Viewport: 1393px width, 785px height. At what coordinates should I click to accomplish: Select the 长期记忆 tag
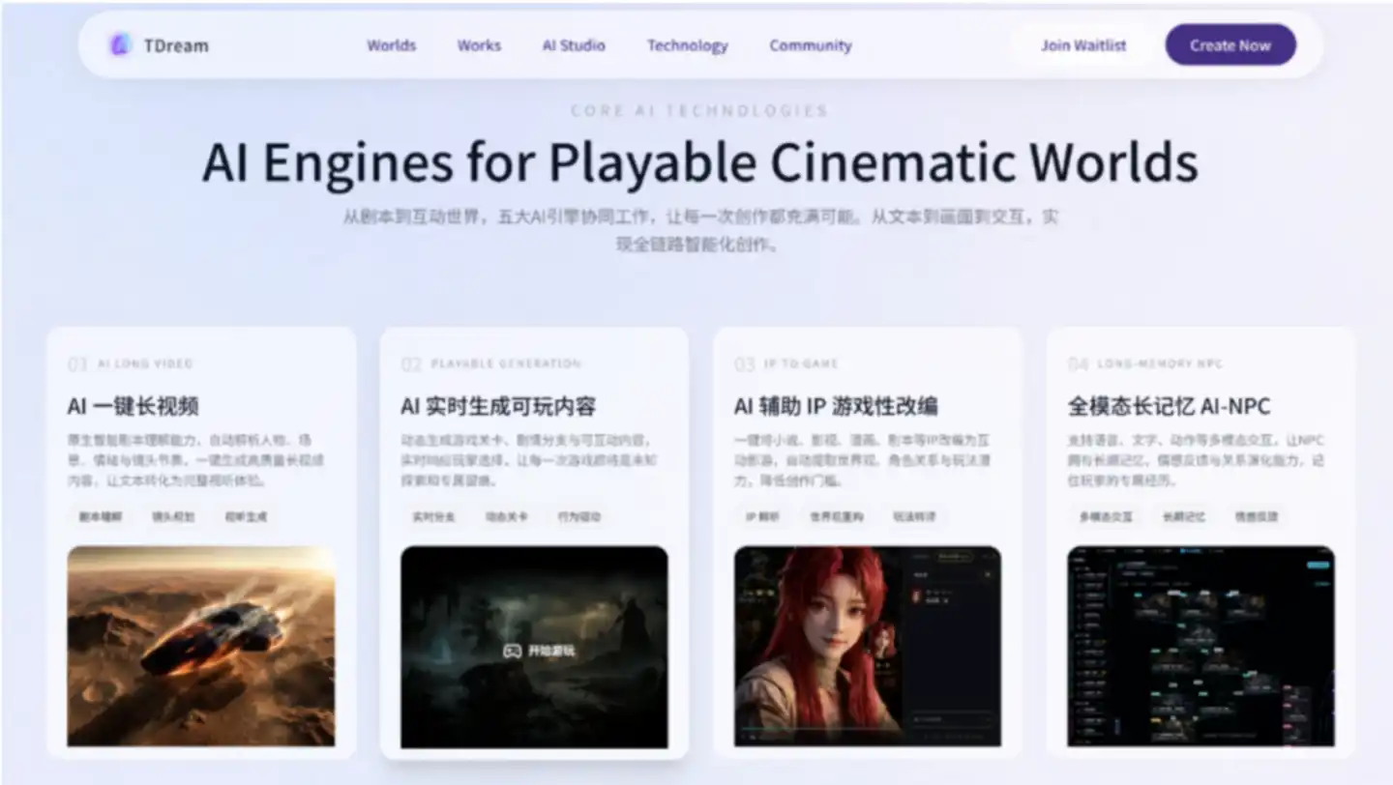click(1184, 516)
